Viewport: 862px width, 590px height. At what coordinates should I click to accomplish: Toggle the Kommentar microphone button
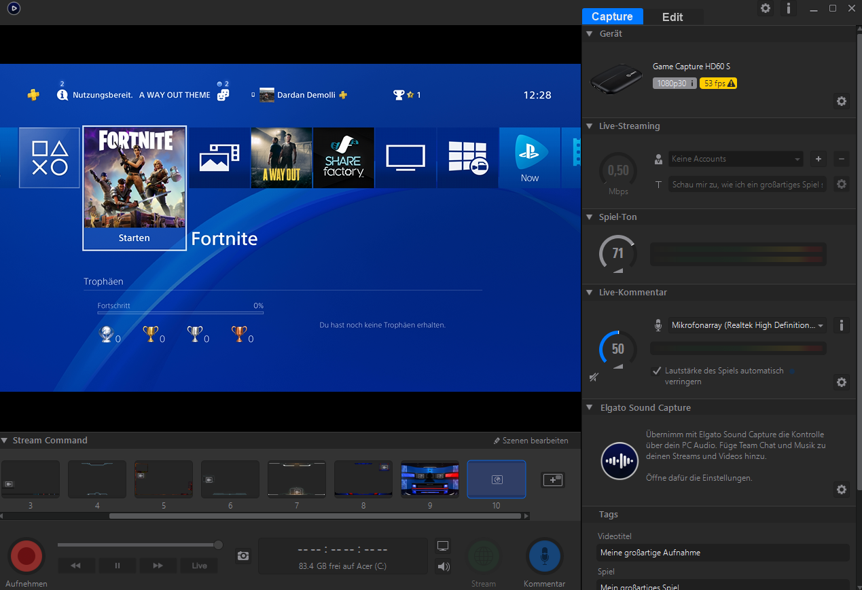point(544,556)
